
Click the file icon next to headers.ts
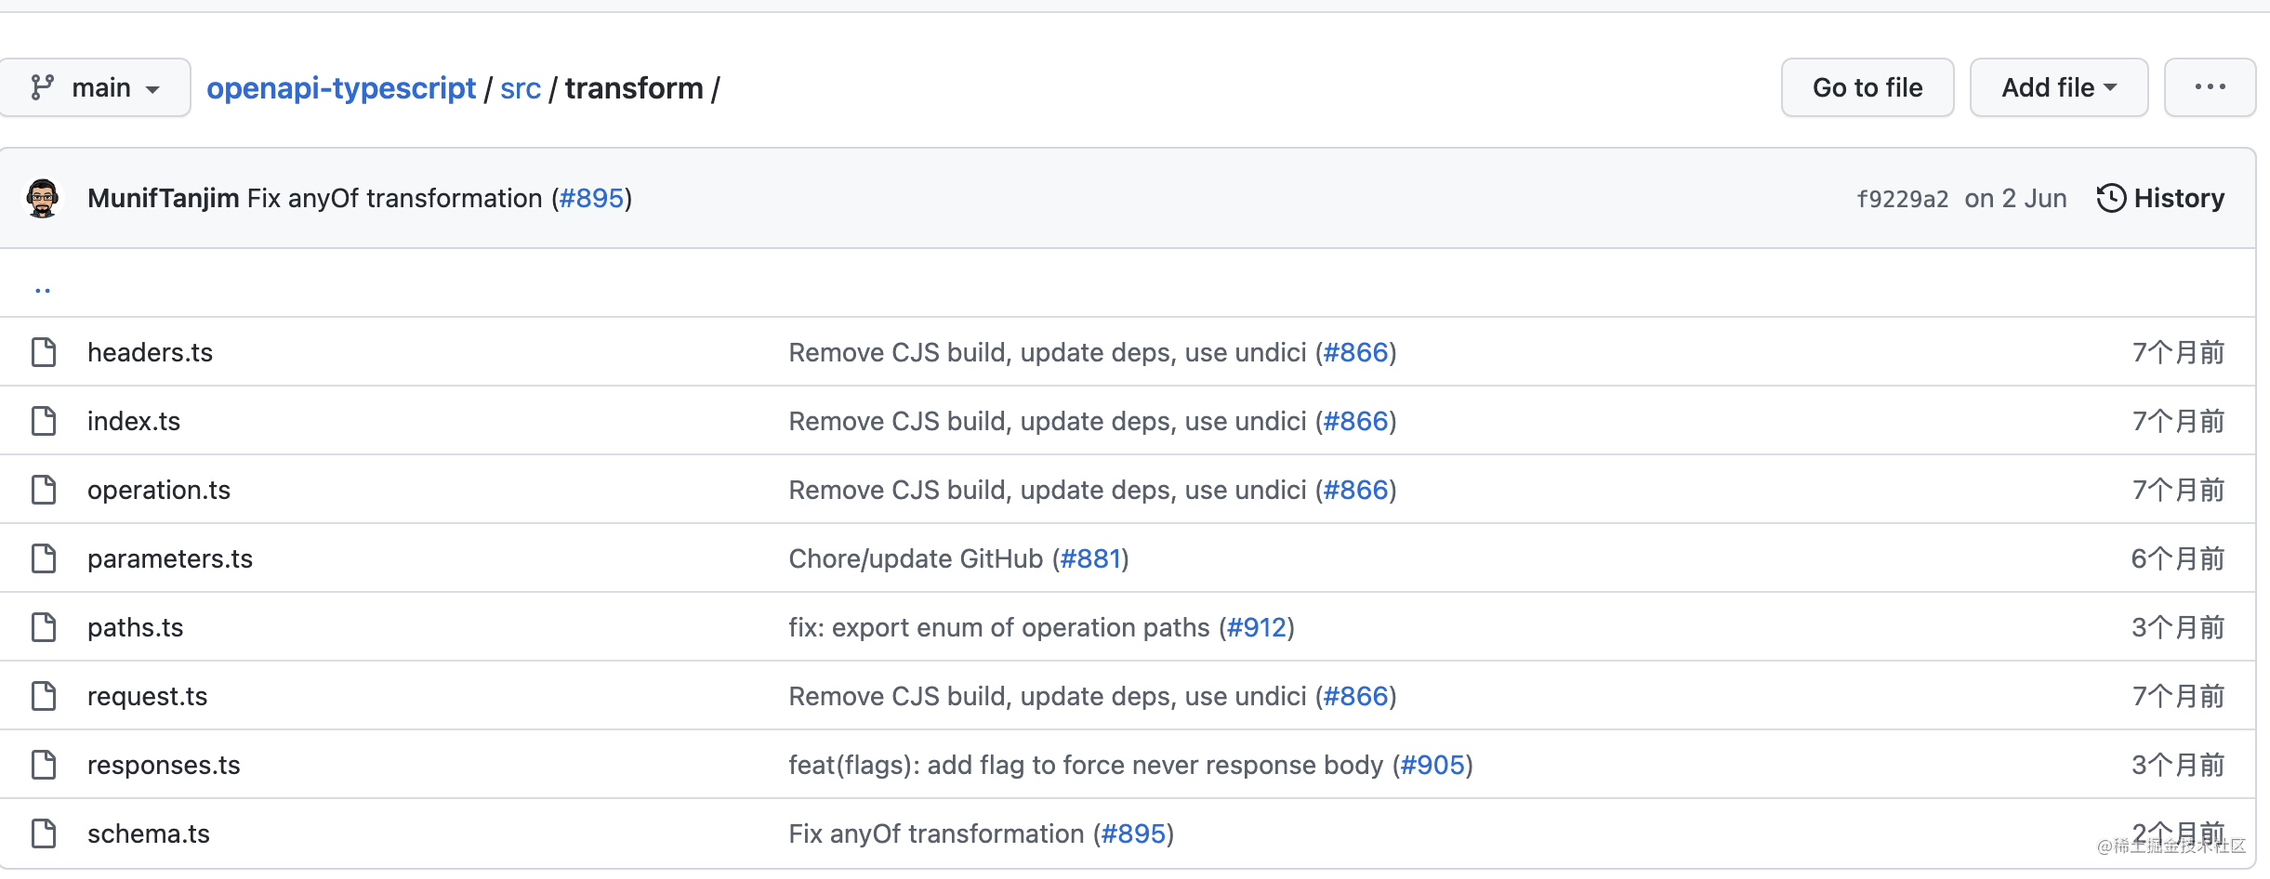tap(43, 351)
